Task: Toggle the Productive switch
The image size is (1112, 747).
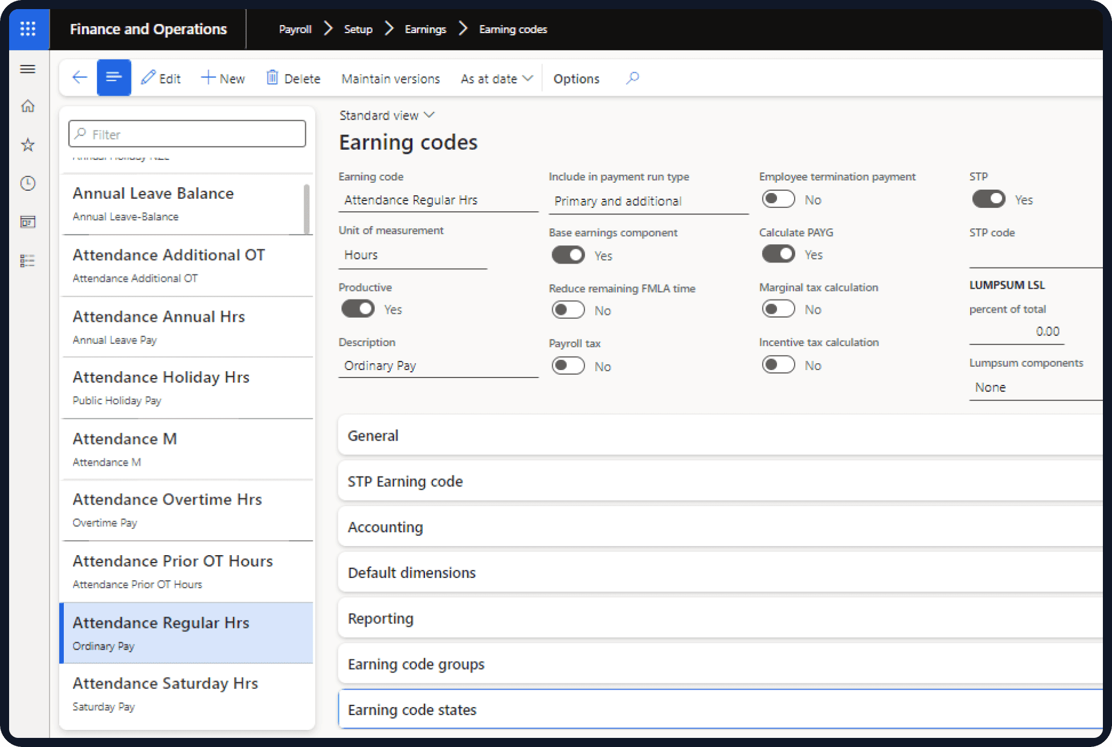Action: [358, 309]
